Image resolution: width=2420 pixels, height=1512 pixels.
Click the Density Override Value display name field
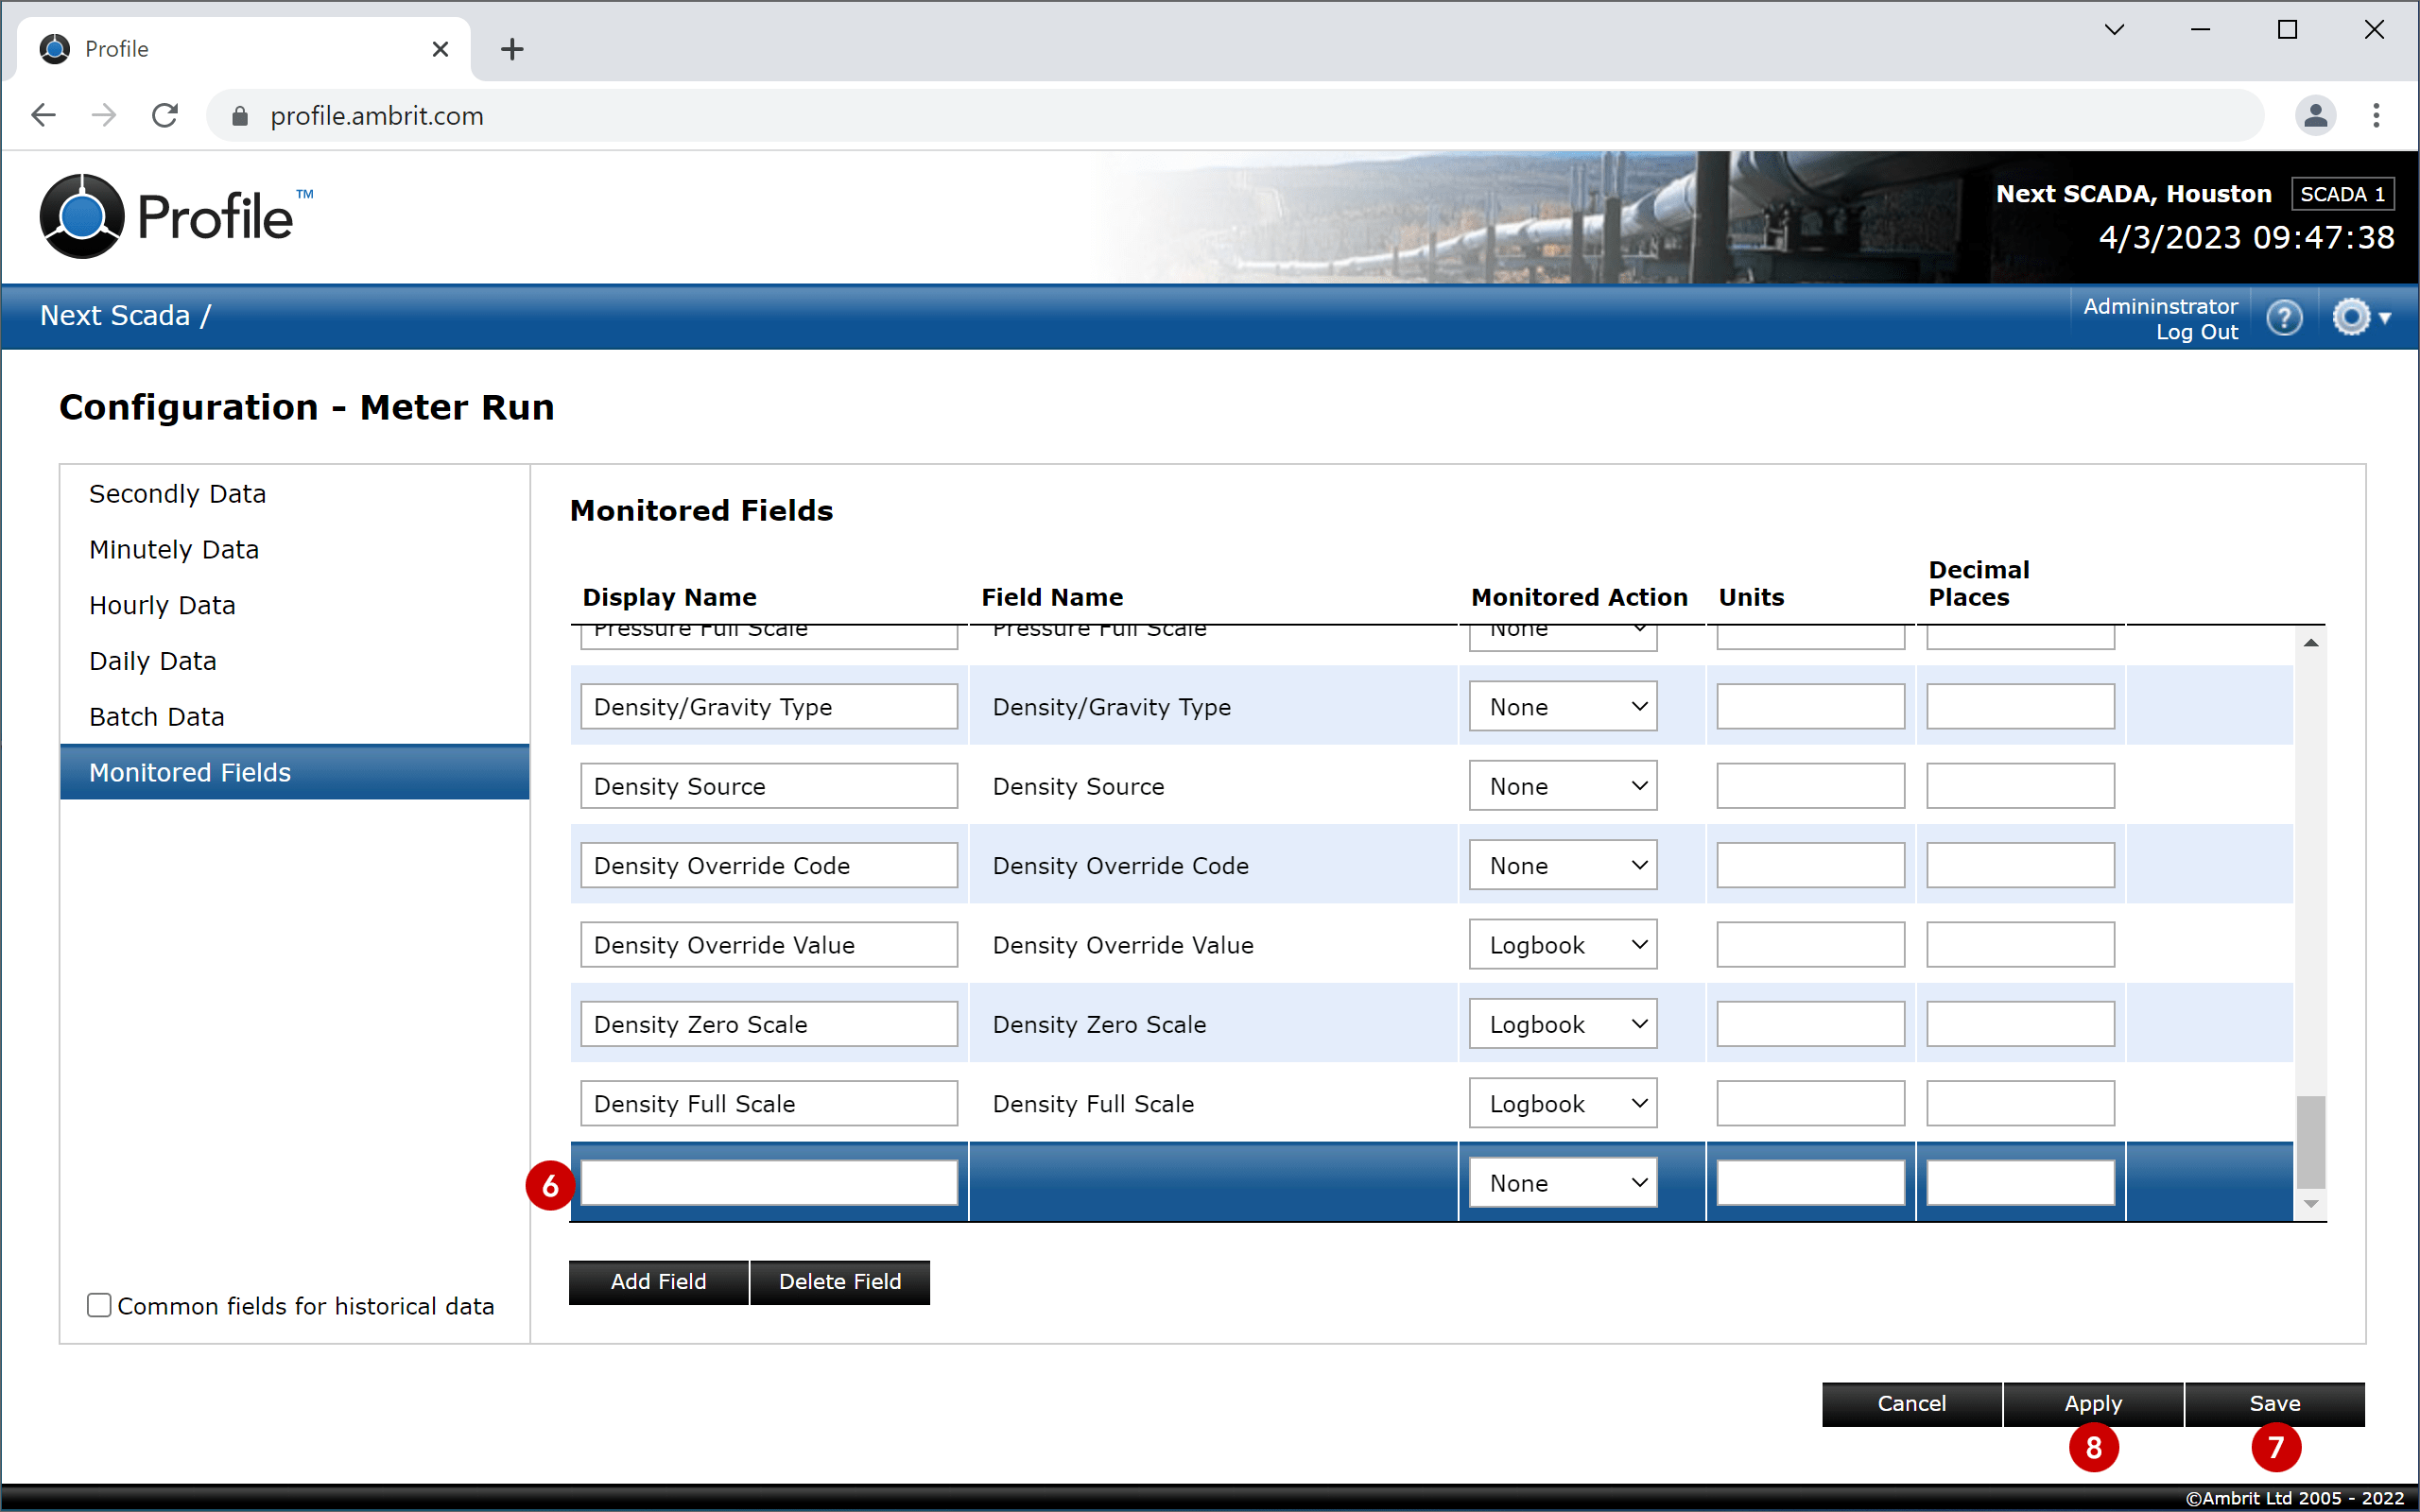[x=768, y=945]
